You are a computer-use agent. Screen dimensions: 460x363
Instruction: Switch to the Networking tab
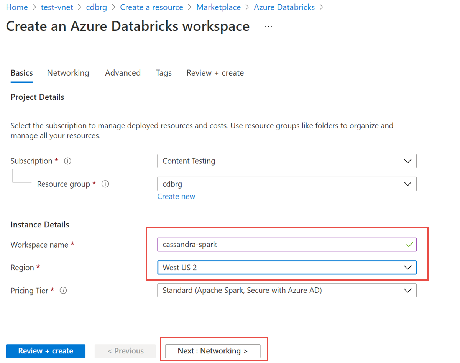[68, 73]
